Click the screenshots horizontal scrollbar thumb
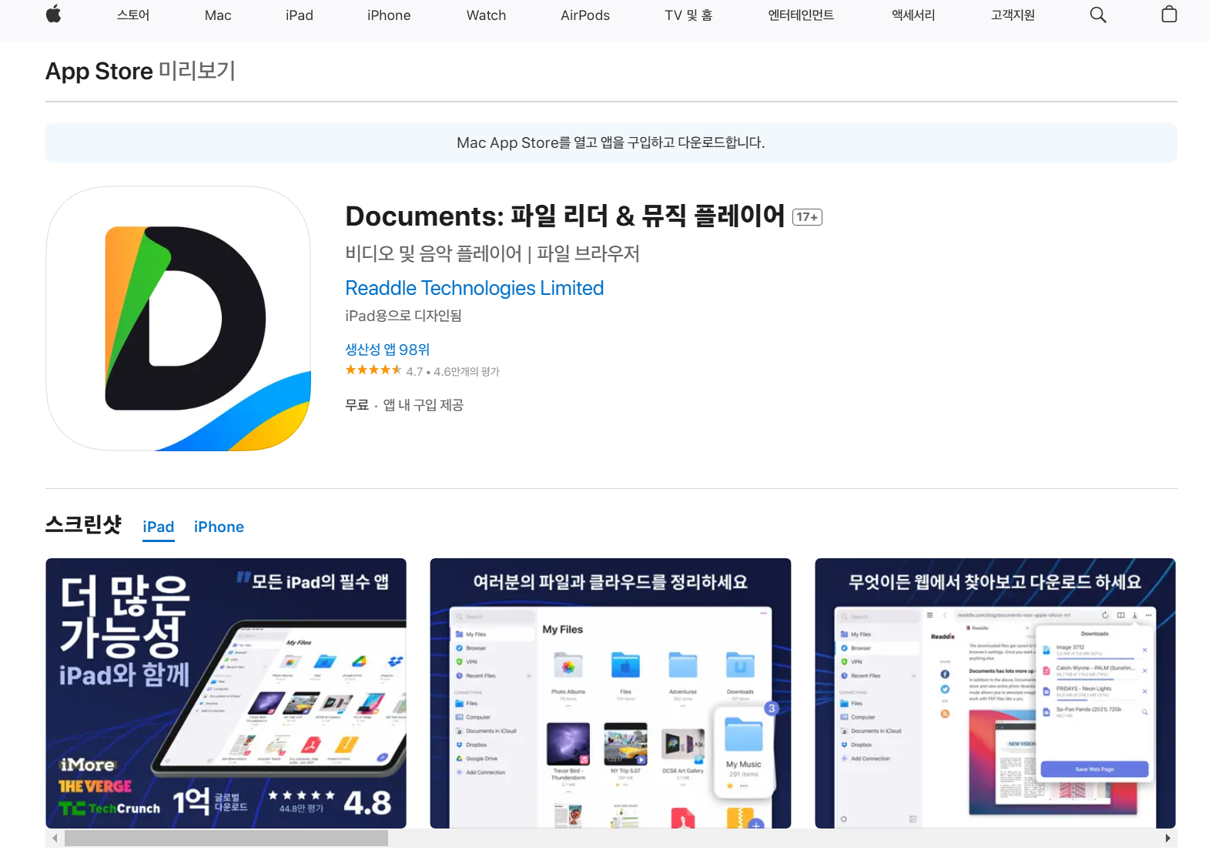This screenshot has width=1209, height=867. (226, 839)
